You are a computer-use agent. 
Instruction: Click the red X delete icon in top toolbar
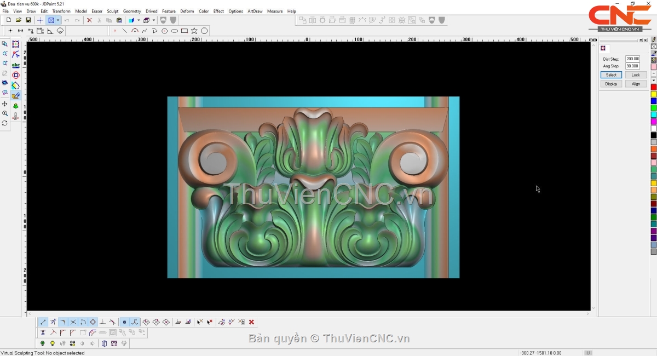[x=89, y=20]
